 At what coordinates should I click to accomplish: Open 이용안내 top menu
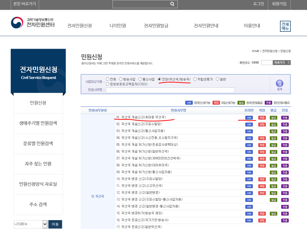coord(252,26)
